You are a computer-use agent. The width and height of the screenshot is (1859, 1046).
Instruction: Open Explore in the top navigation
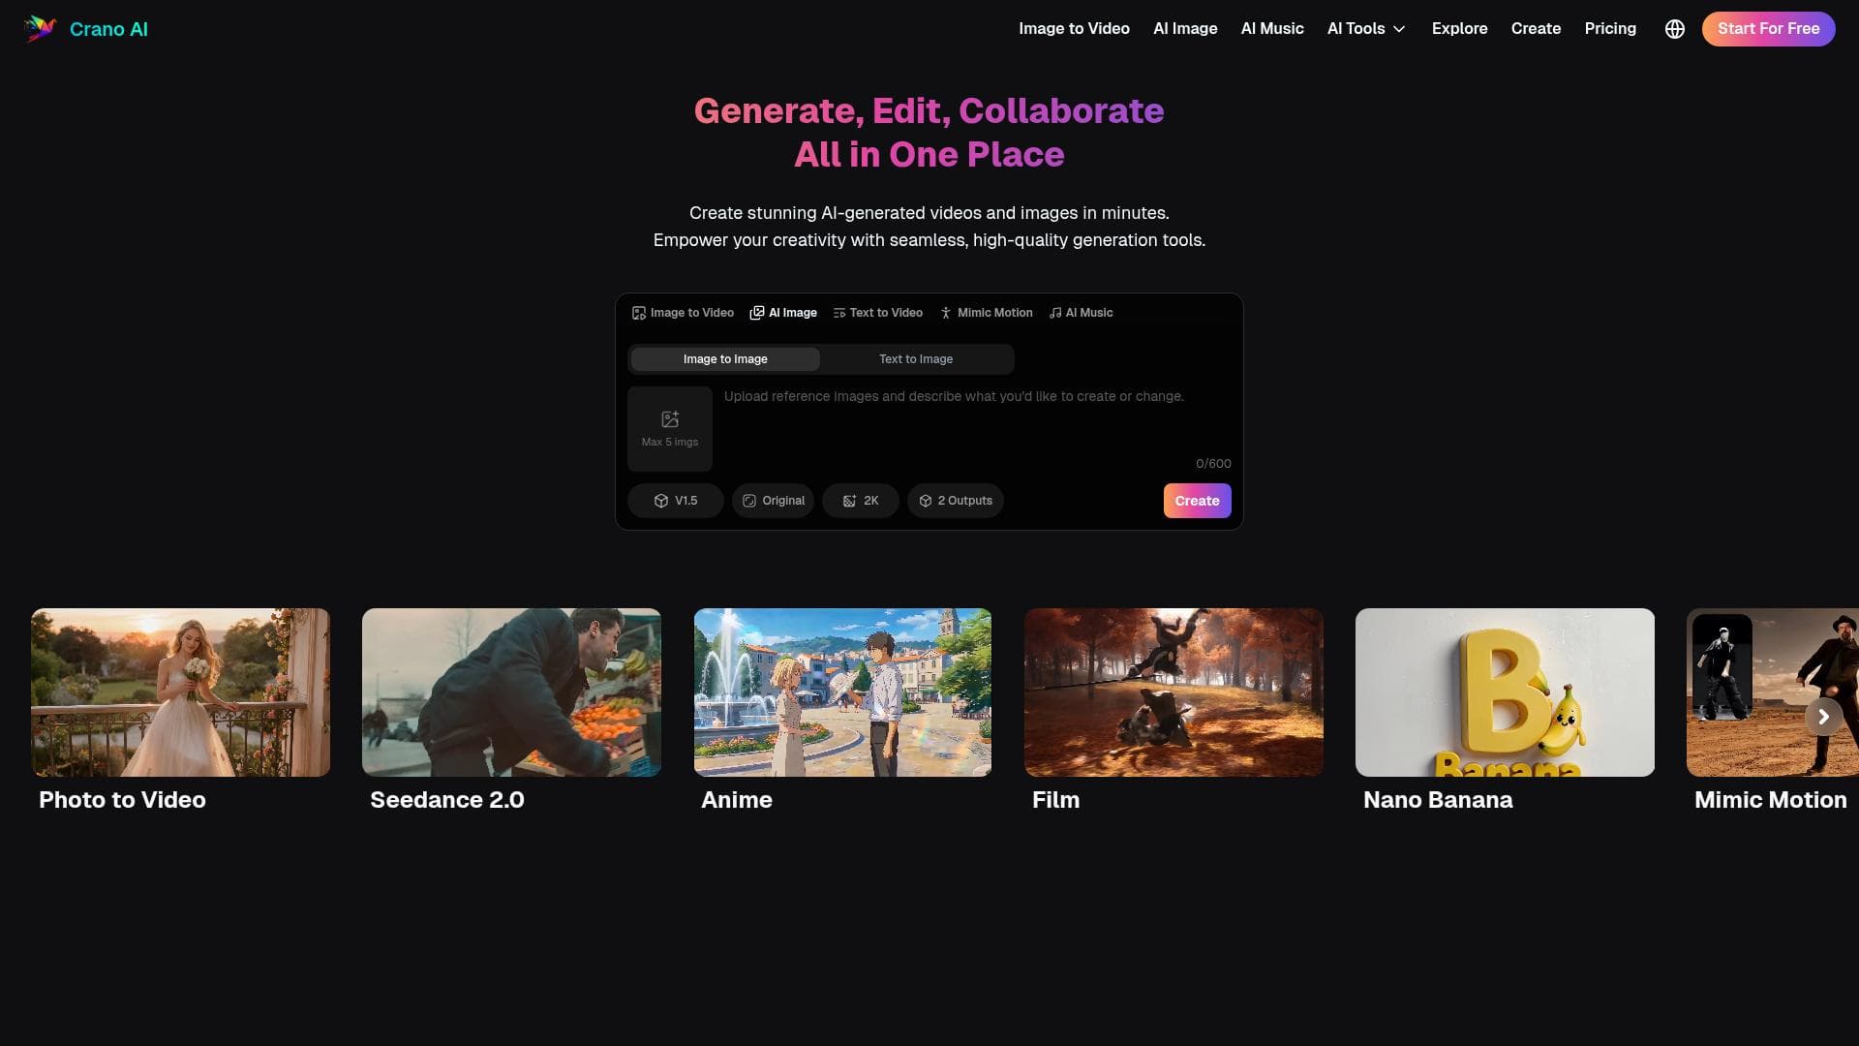pos(1458,29)
